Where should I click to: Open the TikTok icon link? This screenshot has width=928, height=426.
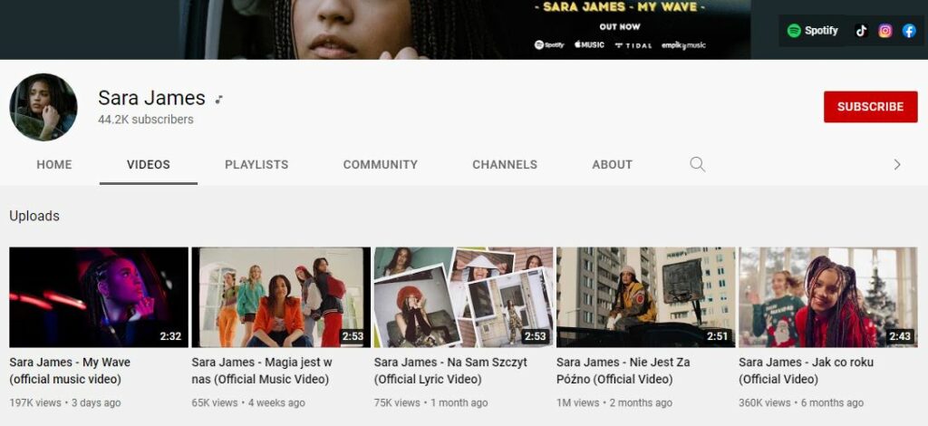click(861, 31)
